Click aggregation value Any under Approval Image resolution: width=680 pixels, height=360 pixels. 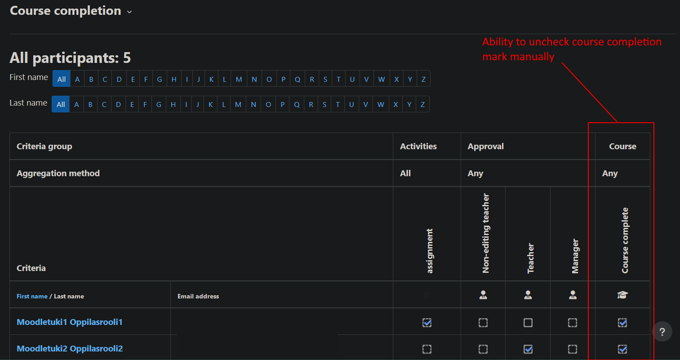(x=476, y=173)
